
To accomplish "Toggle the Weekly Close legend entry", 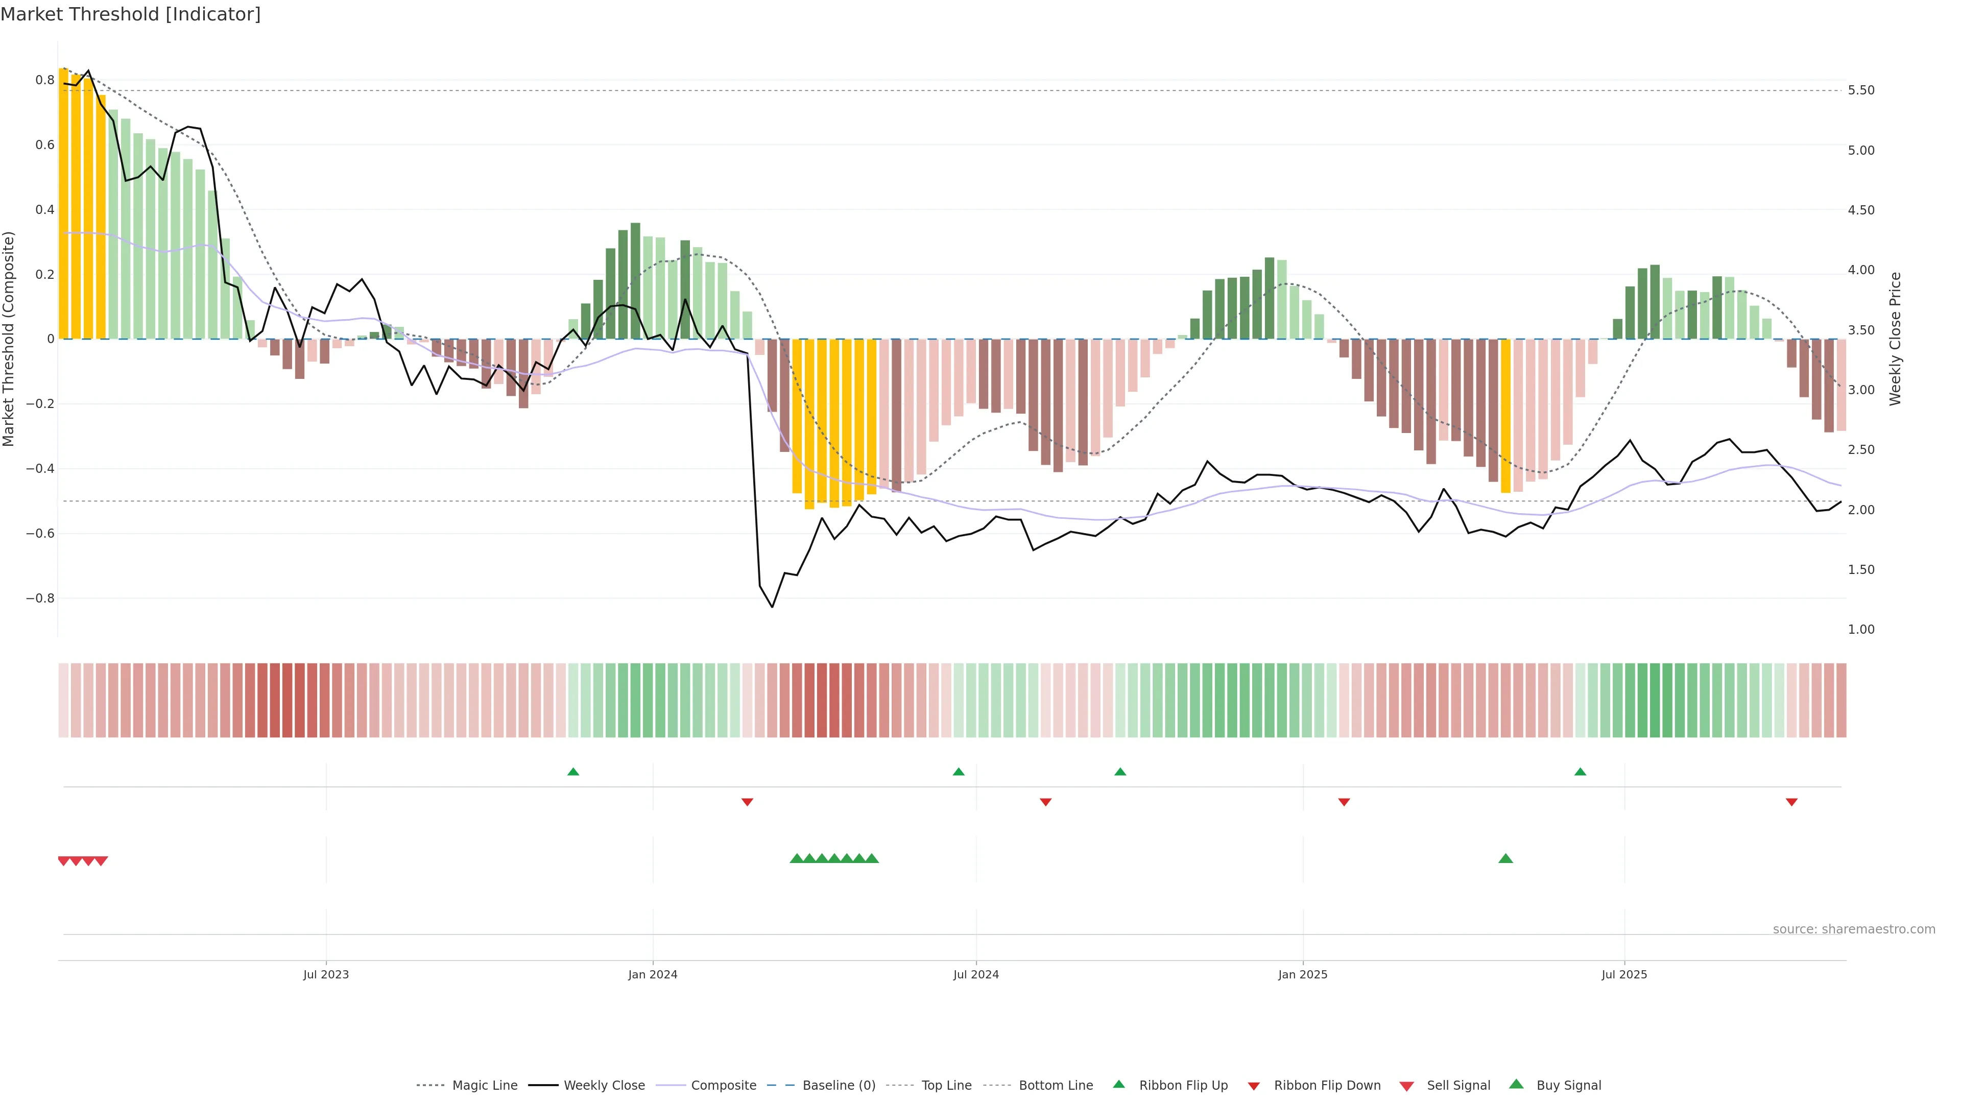I will 604,1086.
